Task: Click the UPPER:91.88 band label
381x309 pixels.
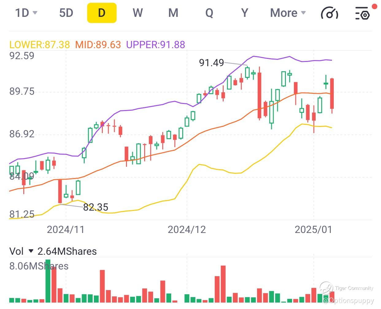Action: coord(156,45)
